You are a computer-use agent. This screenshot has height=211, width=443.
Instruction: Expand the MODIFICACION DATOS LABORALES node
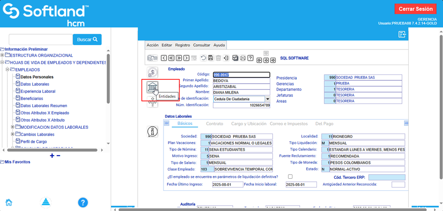(13, 127)
